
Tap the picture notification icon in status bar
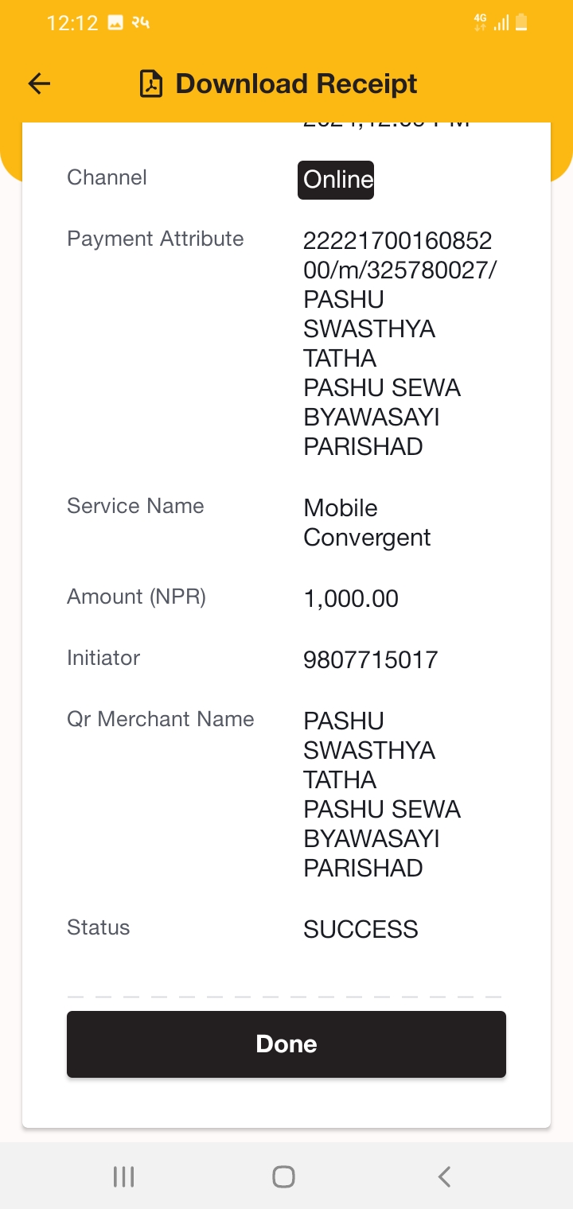pyautogui.click(x=115, y=23)
